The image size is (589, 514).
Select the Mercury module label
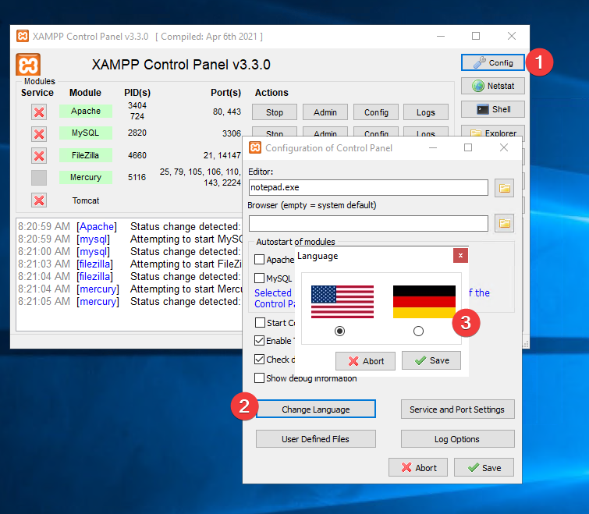pyautogui.click(x=86, y=177)
